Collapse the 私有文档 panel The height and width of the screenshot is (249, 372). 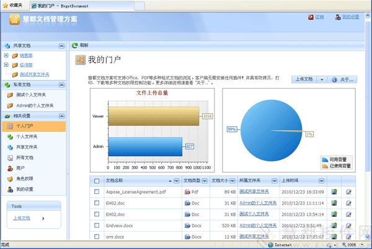(x=61, y=85)
